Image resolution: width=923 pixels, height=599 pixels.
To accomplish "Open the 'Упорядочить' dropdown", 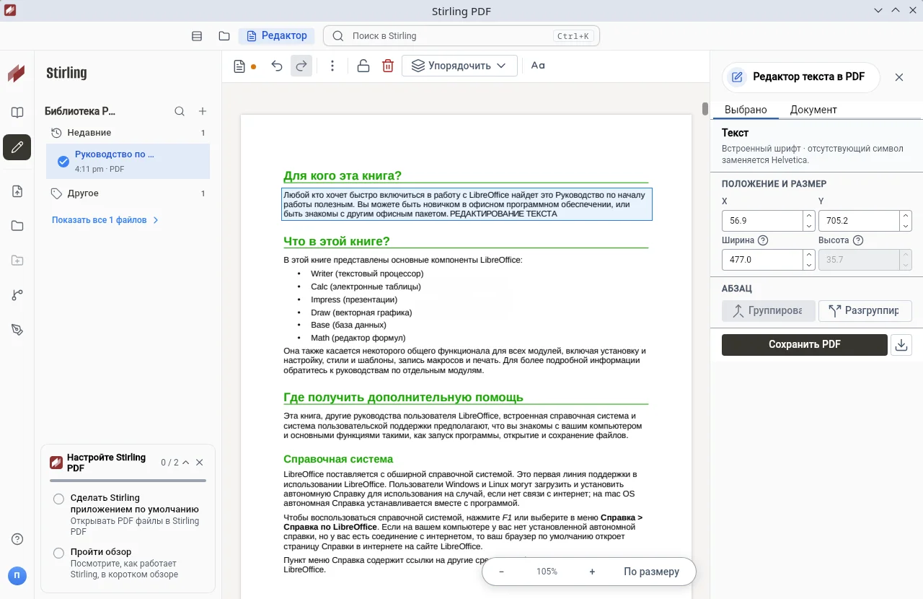I will tap(460, 66).
